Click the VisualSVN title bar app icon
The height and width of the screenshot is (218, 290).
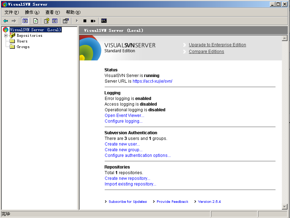point(5,4)
